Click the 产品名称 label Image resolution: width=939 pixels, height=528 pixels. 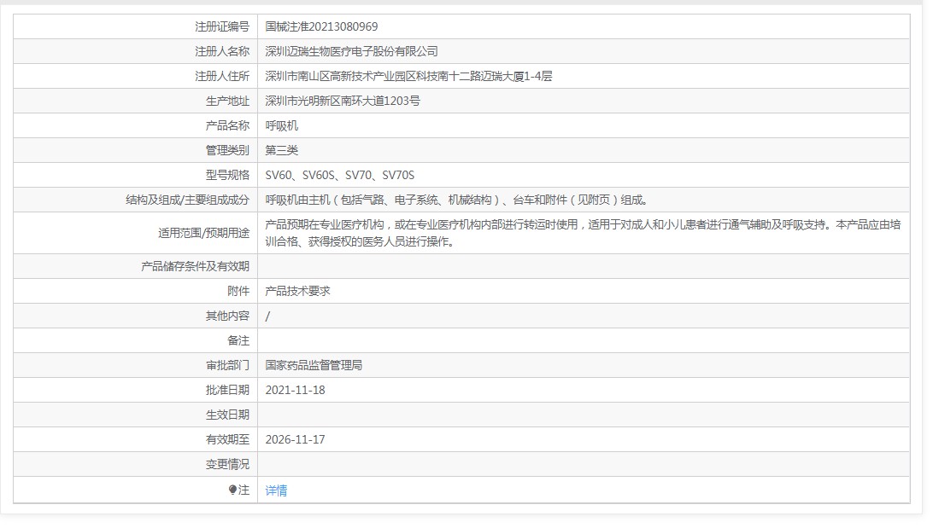227,125
